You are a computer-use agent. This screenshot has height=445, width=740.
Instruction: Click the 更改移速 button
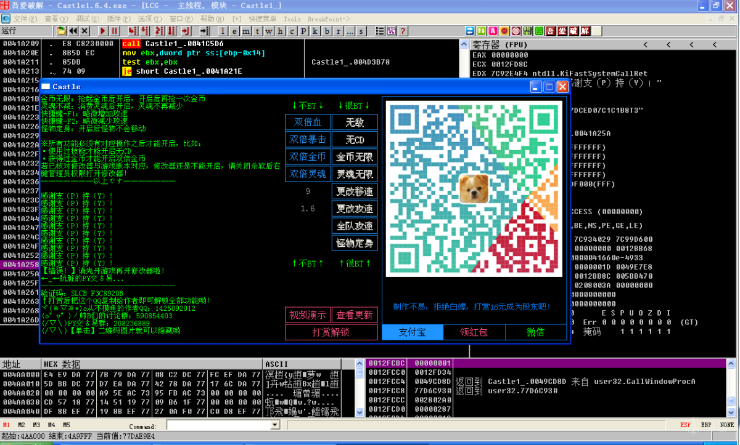355,191
